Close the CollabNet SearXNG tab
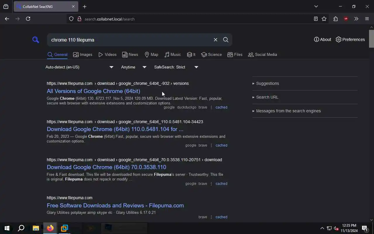Image resolution: width=374 pixels, height=234 pixels. (73, 6)
